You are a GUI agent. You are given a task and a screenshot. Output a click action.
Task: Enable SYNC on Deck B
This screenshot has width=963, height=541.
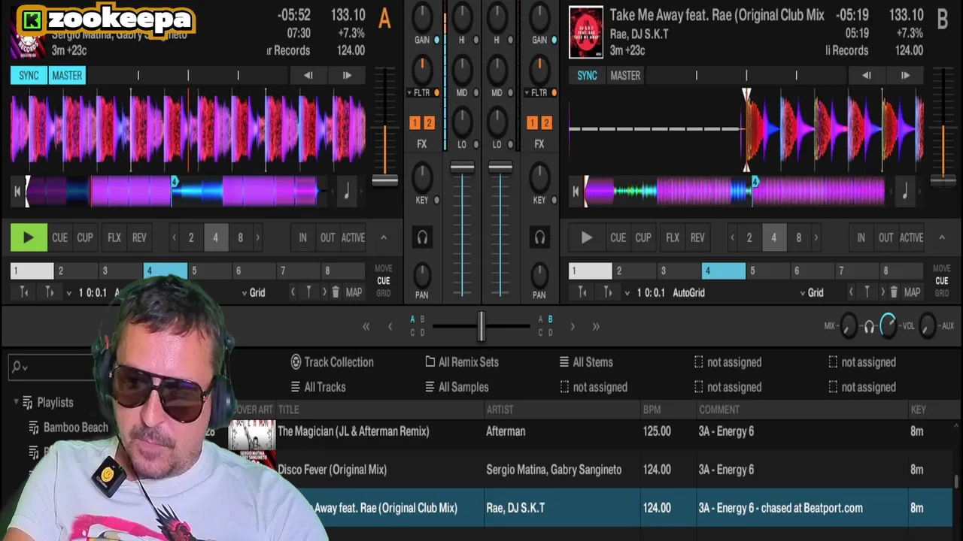pyautogui.click(x=587, y=75)
